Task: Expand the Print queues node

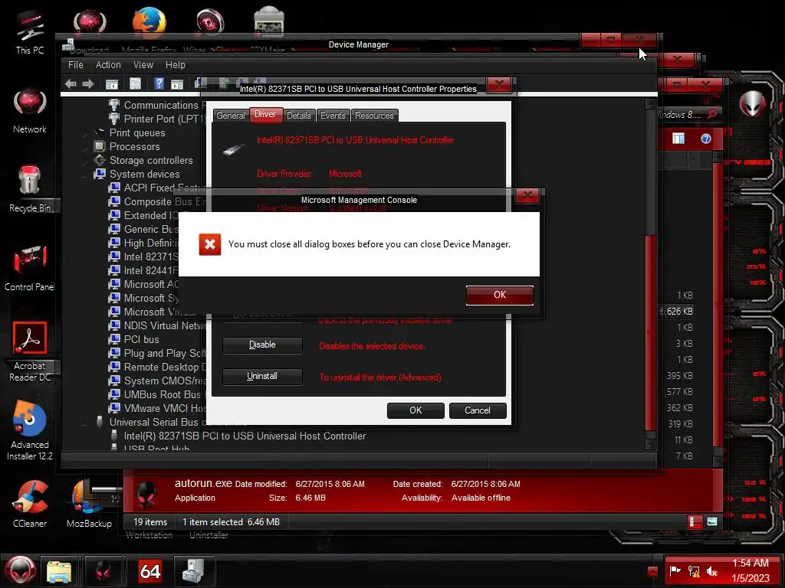Action: point(86,133)
